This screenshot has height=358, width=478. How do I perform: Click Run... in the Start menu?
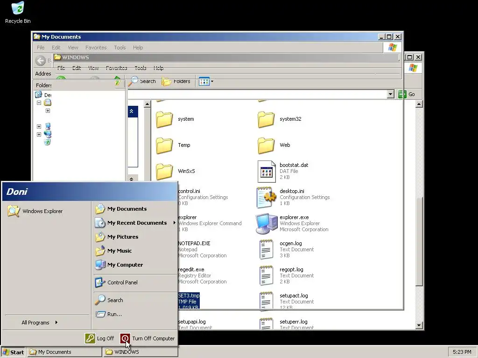click(108, 314)
